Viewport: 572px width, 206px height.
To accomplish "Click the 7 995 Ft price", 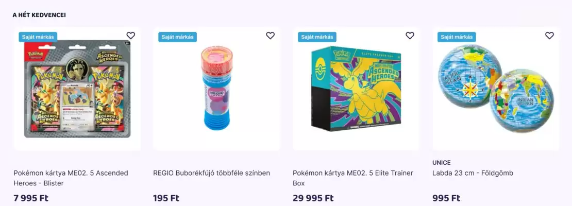I will coord(31,198).
